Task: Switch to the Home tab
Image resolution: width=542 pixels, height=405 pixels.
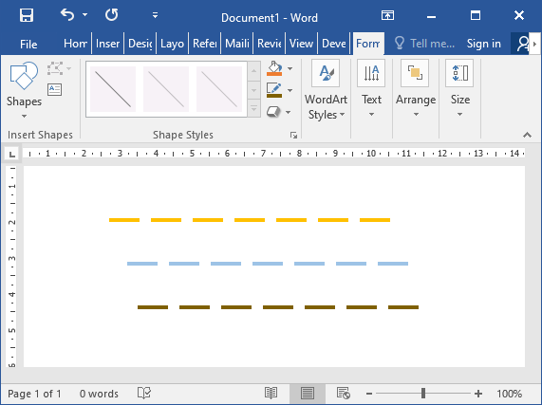Action: tap(75, 44)
